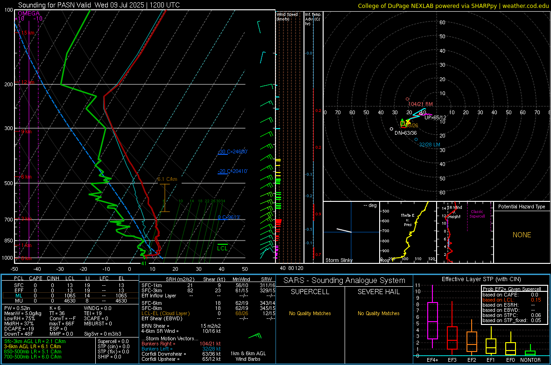Click the 'LowRH = 75%' value
The width and height of the screenshot is (551, 365).
coord(19,319)
